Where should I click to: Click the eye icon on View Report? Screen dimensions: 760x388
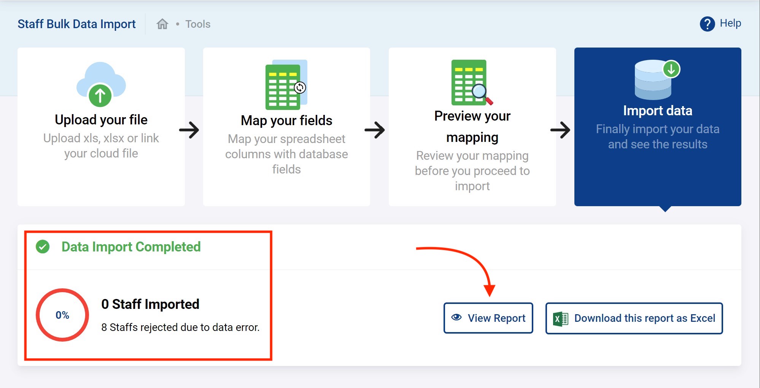click(456, 318)
